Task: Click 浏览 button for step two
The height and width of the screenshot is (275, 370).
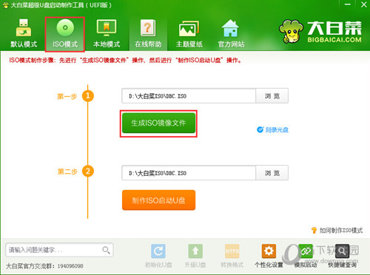Action: click(272, 173)
